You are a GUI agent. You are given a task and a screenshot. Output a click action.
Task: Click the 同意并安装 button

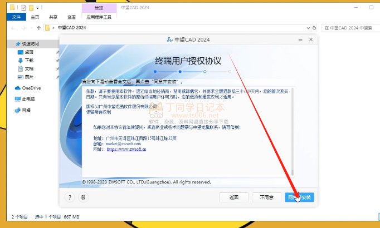tap(300, 197)
